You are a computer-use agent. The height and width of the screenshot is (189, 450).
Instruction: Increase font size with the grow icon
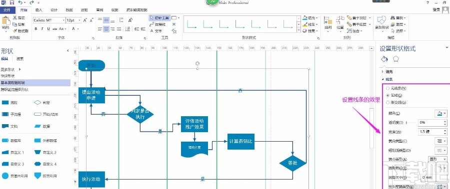click(85, 20)
